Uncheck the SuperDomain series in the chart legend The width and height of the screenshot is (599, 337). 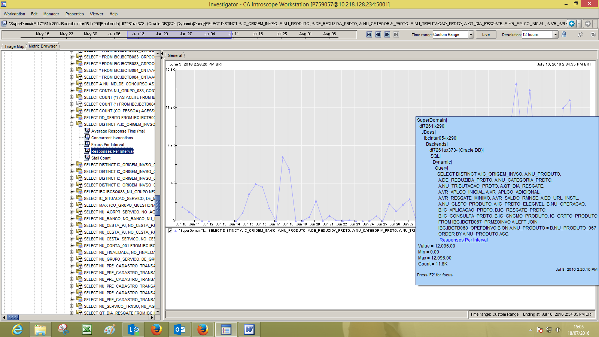point(170,231)
